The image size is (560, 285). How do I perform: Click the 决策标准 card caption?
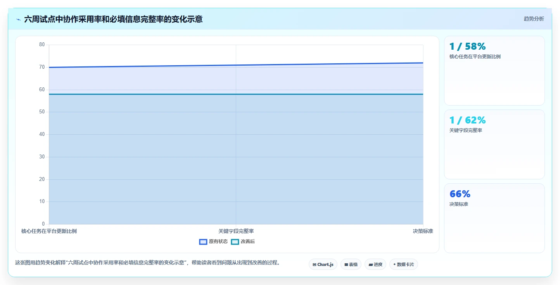(x=459, y=204)
